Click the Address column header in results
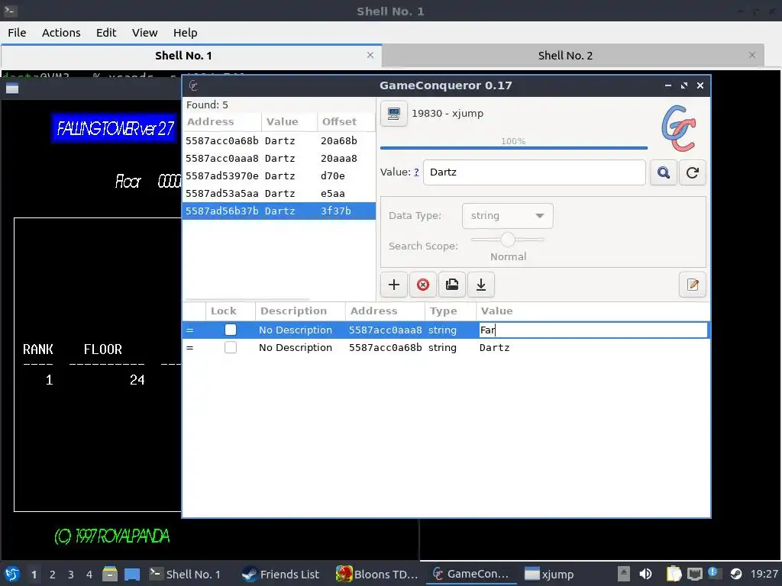This screenshot has height=586, width=782. 222,121
